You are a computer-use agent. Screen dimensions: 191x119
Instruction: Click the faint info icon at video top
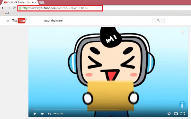click(183, 32)
